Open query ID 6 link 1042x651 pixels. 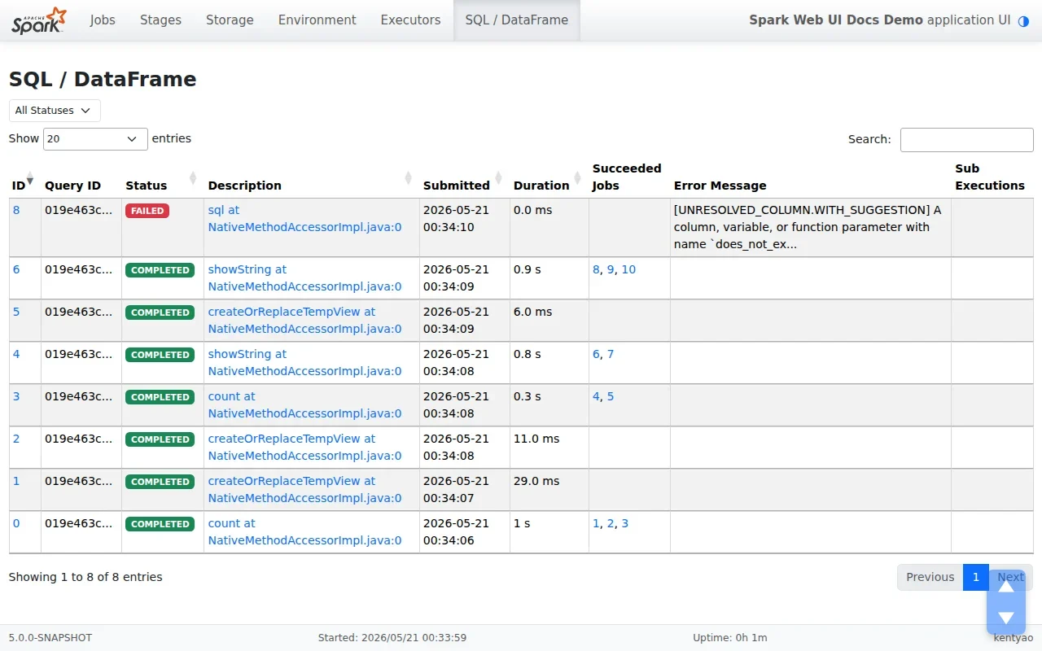(x=16, y=269)
